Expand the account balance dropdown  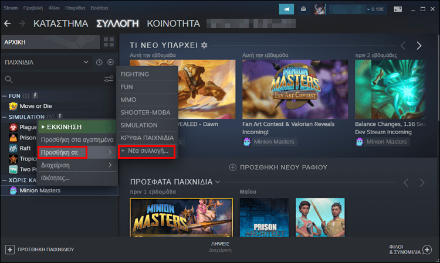pyautogui.click(x=368, y=9)
